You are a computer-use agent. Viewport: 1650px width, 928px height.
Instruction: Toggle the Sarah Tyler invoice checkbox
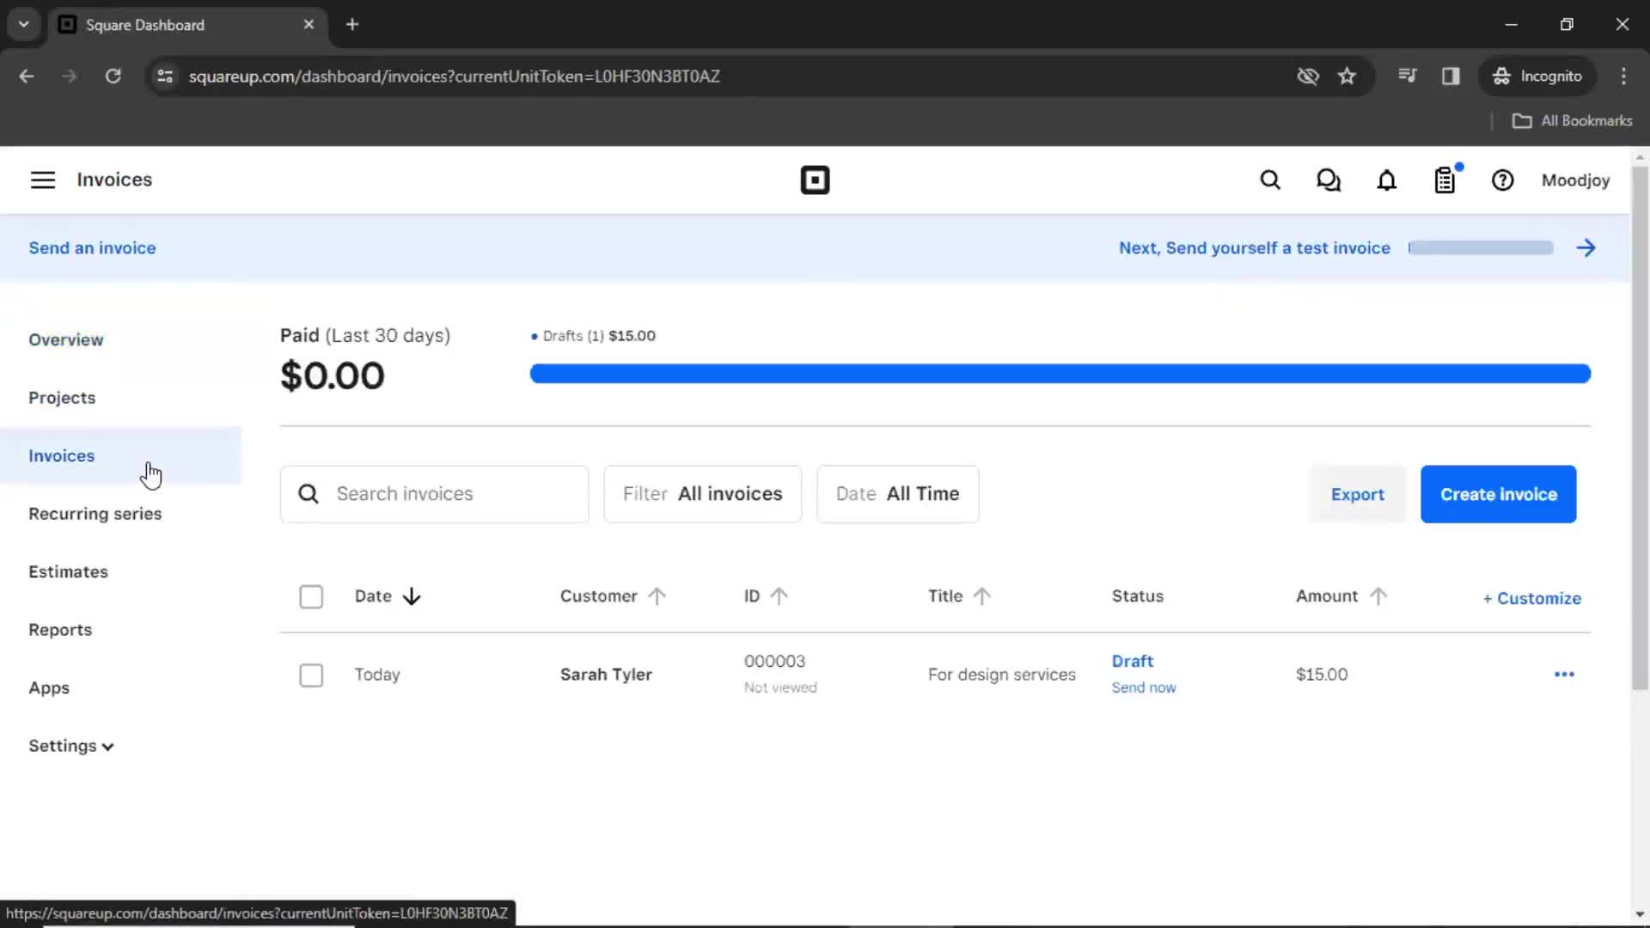tap(310, 675)
